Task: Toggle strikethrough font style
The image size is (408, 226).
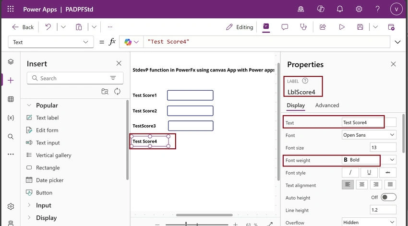Action: click(x=388, y=172)
